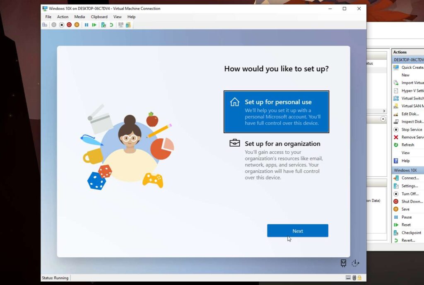Click the 'Status: Running' status bar text
Screen dimensions: 424x285
[55, 278]
